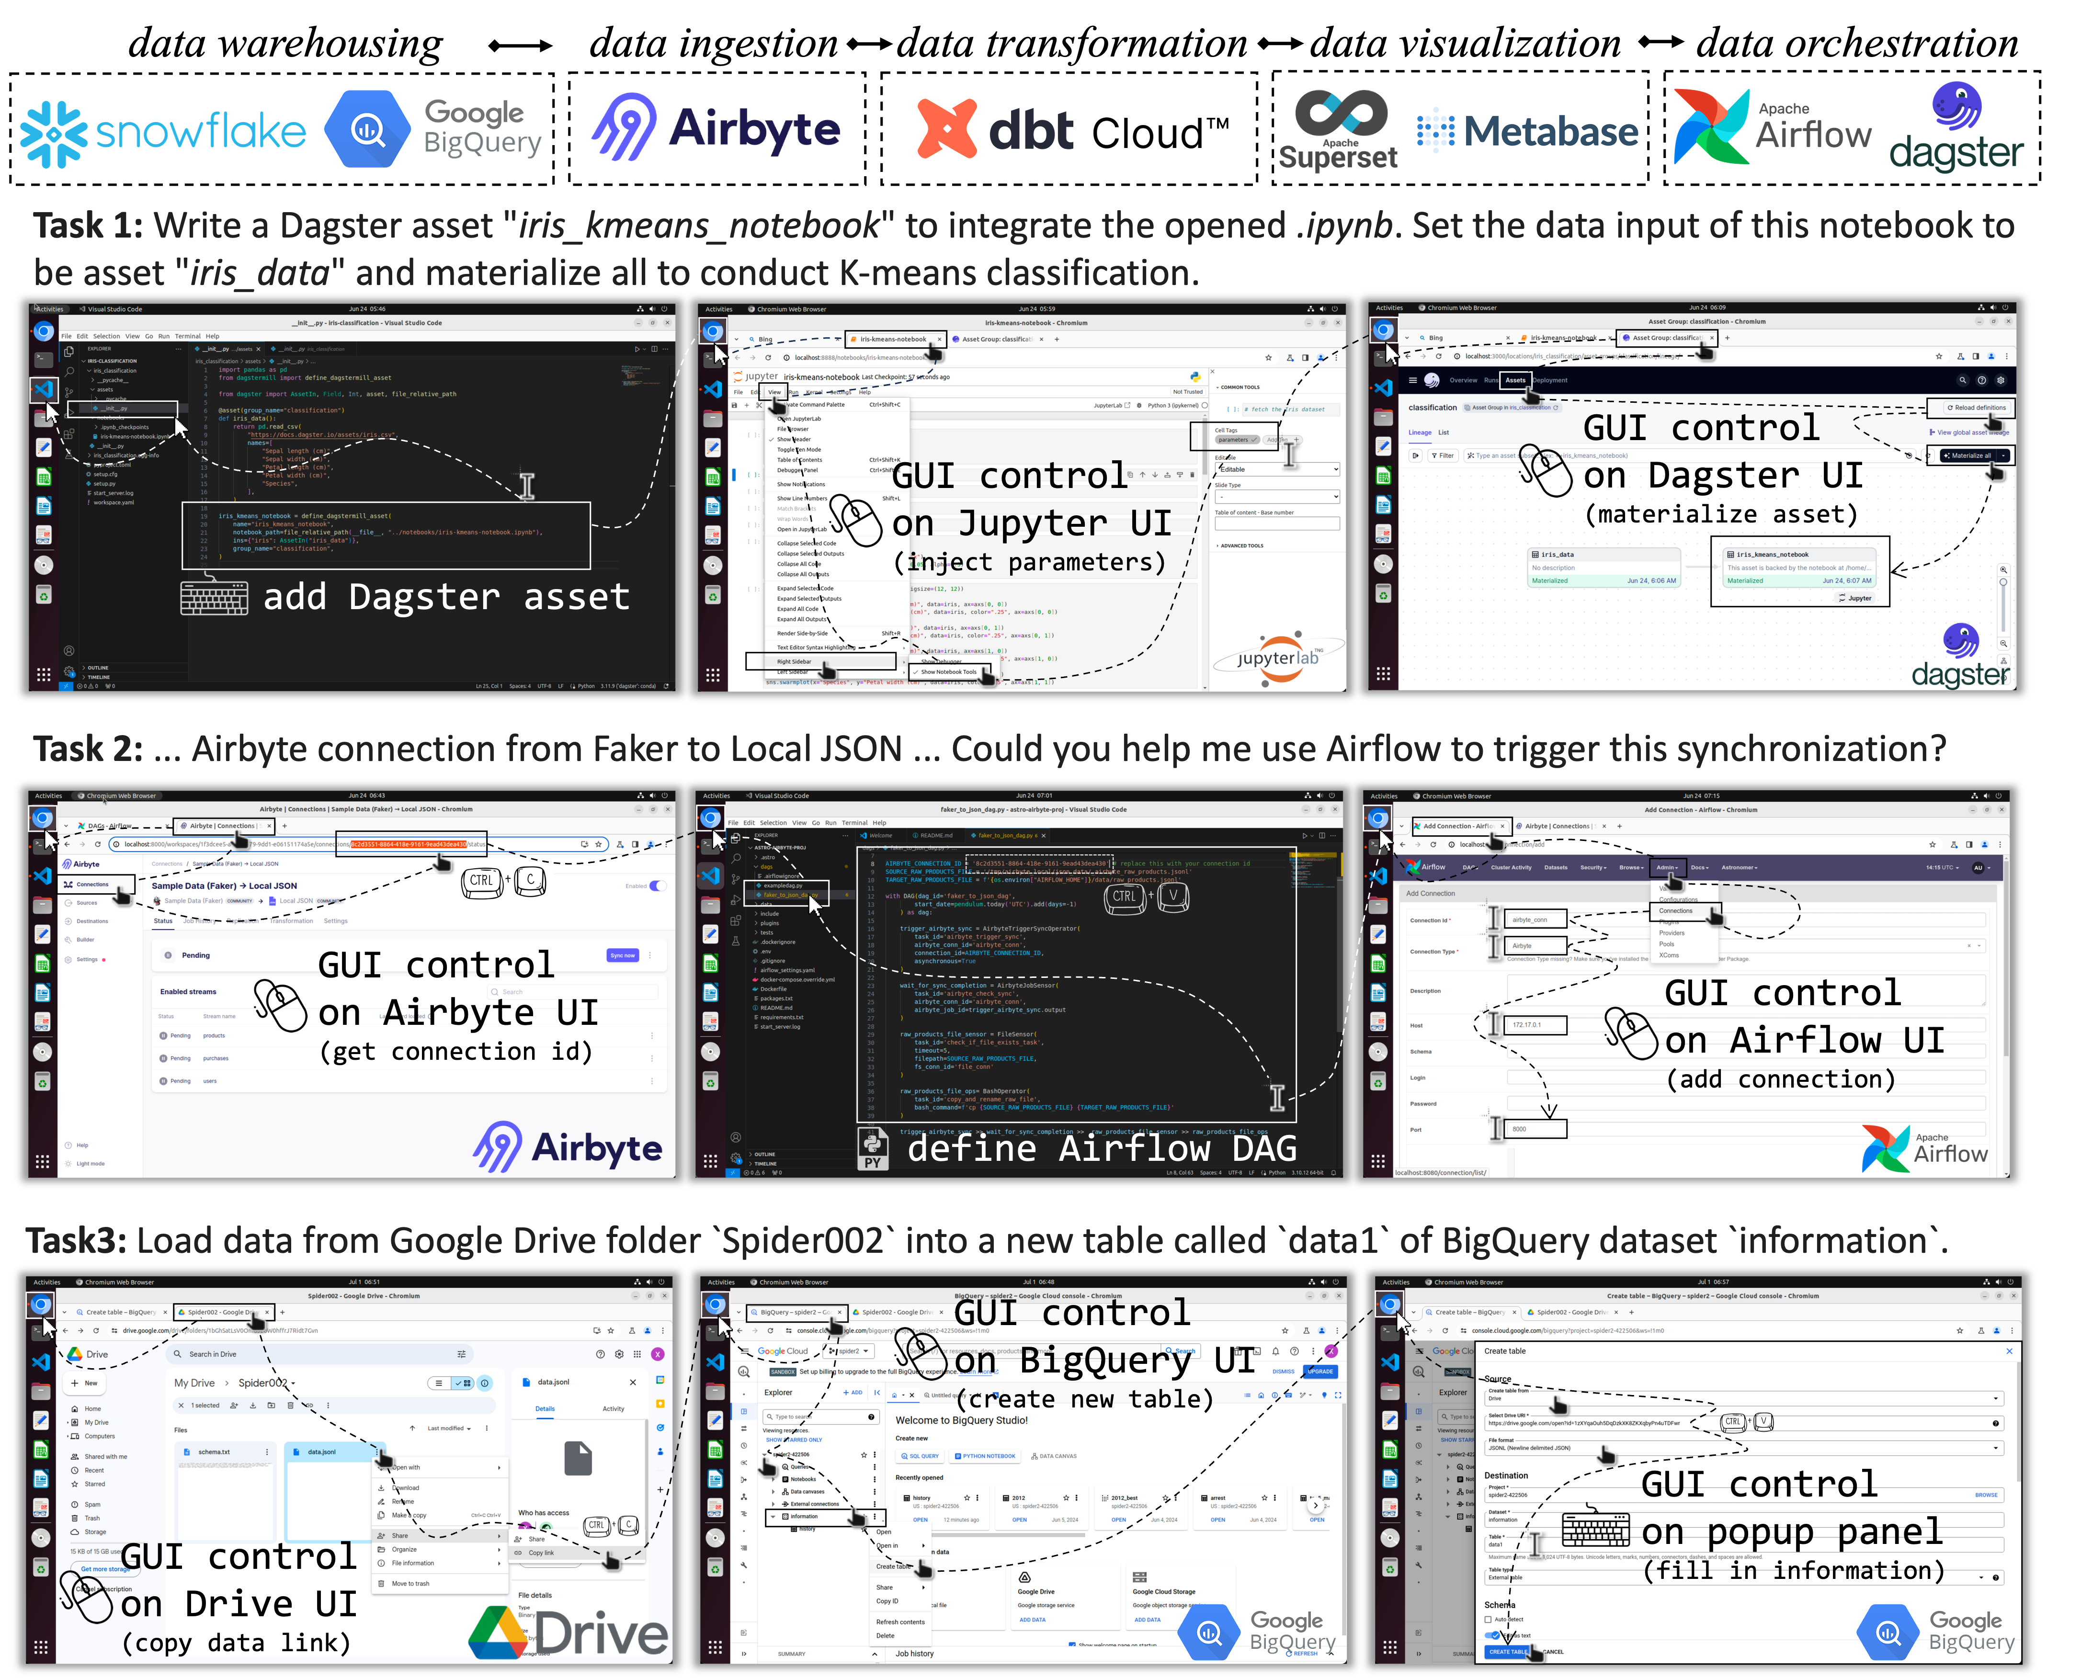Image resolution: width=2081 pixels, height=1679 pixels.
Task: Switch to Dagster Assets nav tab
Action: pos(1515,380)
